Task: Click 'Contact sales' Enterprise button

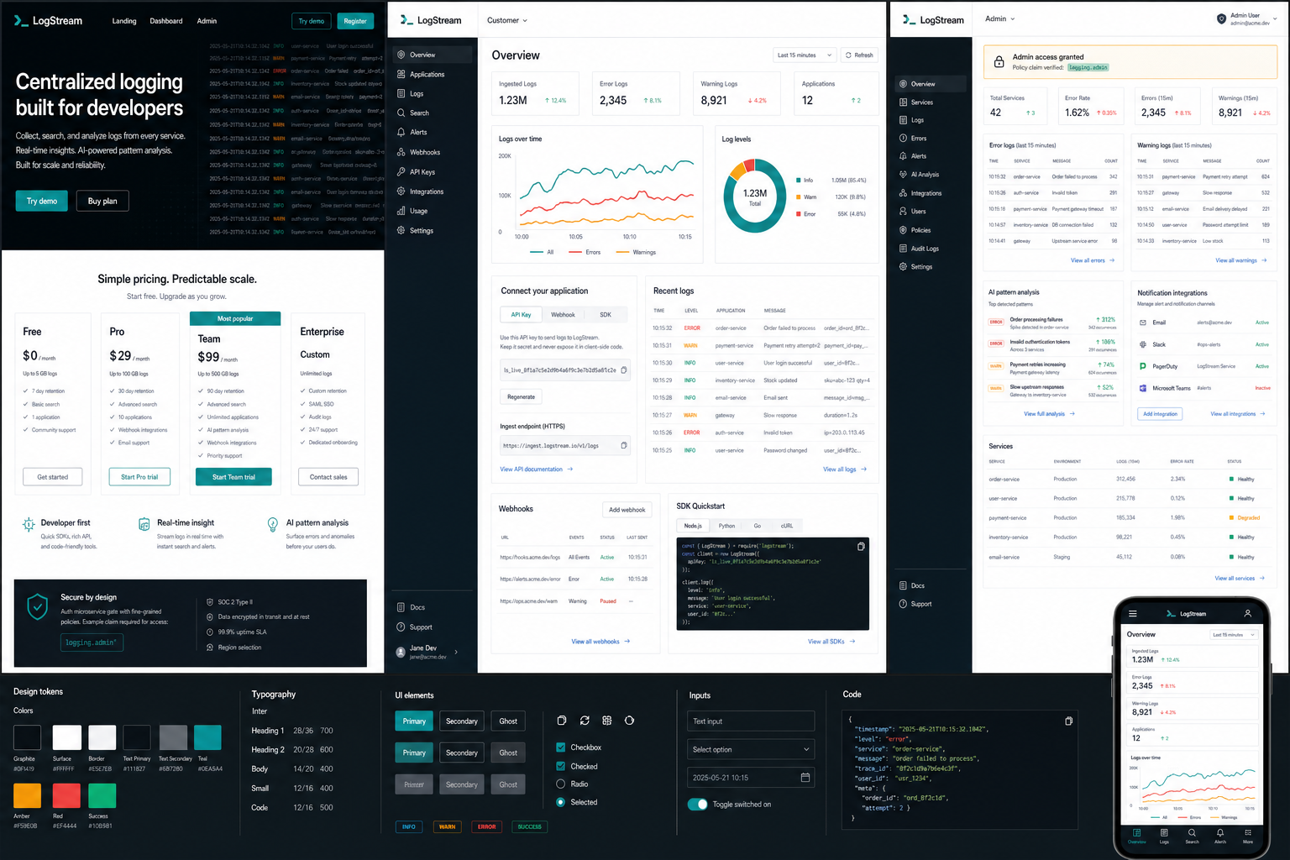Action: pos(328,477)
